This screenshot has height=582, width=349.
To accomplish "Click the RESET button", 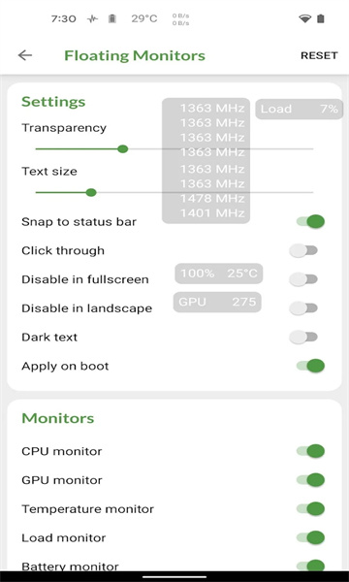I will click(319, 55).
